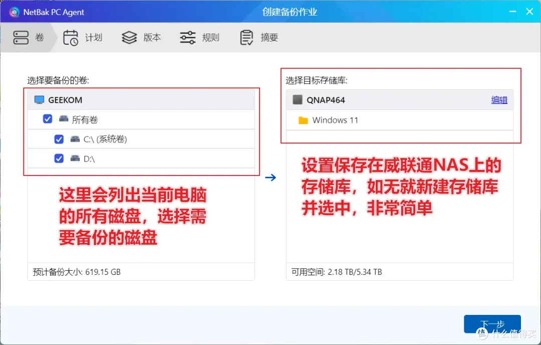The height and width of the screenshot is (345, 541).
Task: Click the 版本 layers icon
Action: tap(129, 37)
